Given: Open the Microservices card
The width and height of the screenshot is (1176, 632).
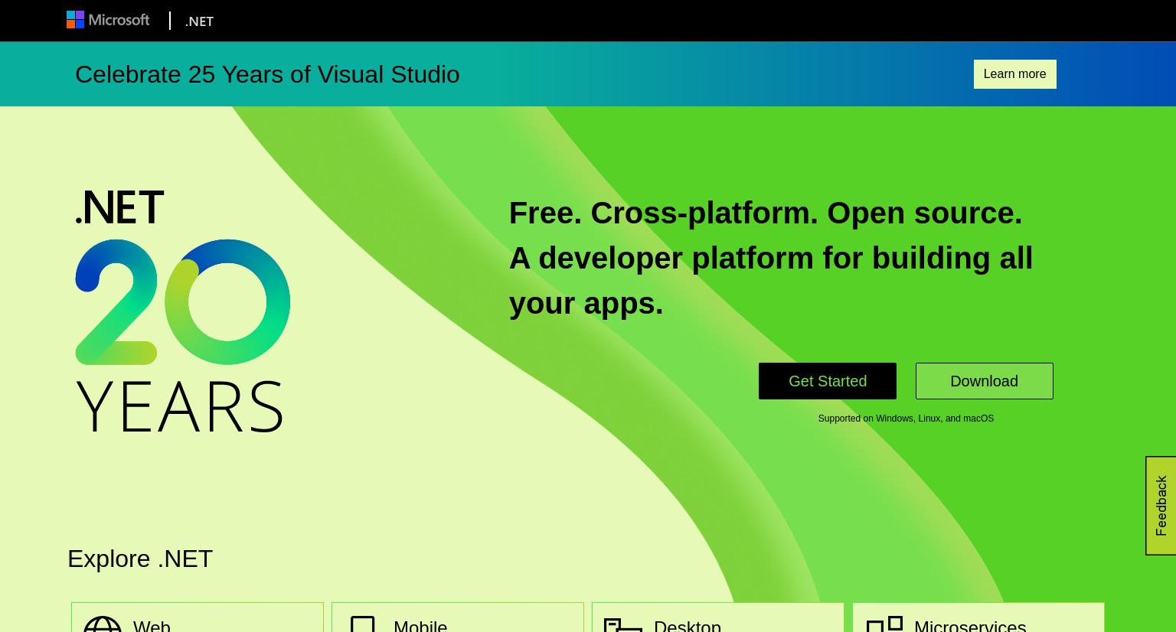Looking at the screenshot, I should point(978,617).
